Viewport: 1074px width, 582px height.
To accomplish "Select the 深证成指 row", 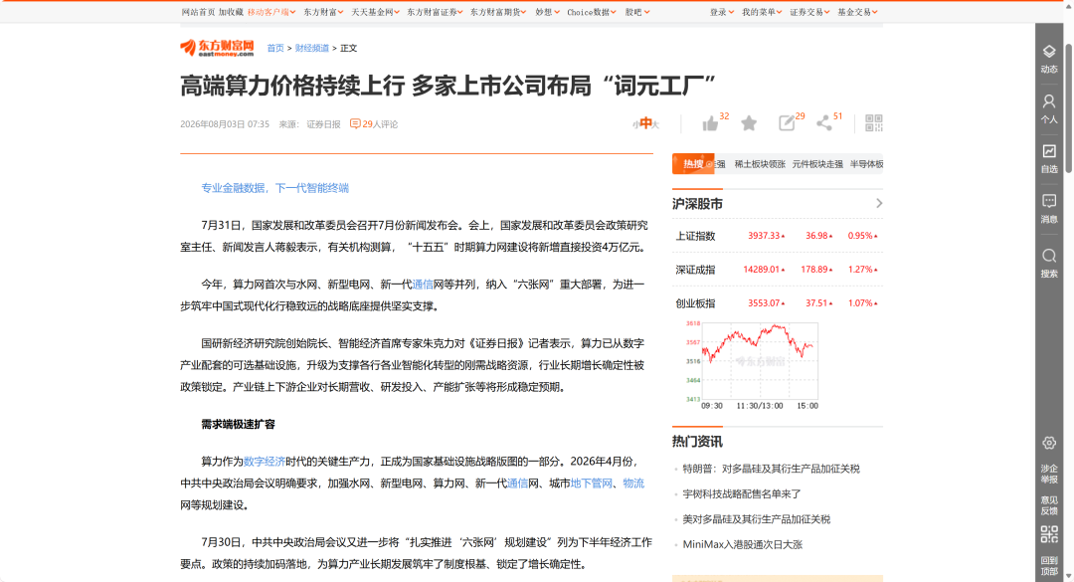I will coord(778,270).
